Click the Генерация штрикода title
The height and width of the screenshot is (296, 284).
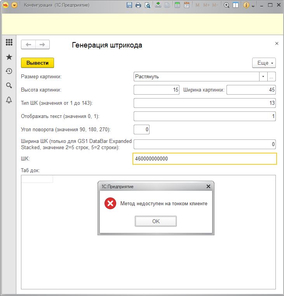[x=107, y=45]
